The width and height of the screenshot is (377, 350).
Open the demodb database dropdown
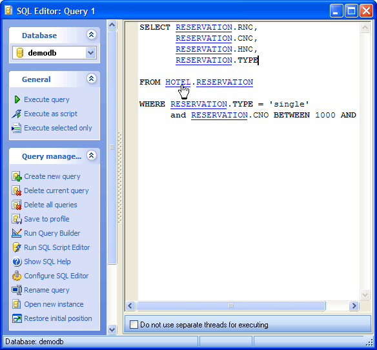coord(90,53)
